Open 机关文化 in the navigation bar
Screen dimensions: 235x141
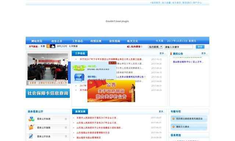(133, 41)
